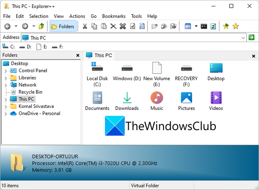The height and width of the screenshot is (190, 259).
Task: Jump to drive D: in drives bar
Action: 25,47
